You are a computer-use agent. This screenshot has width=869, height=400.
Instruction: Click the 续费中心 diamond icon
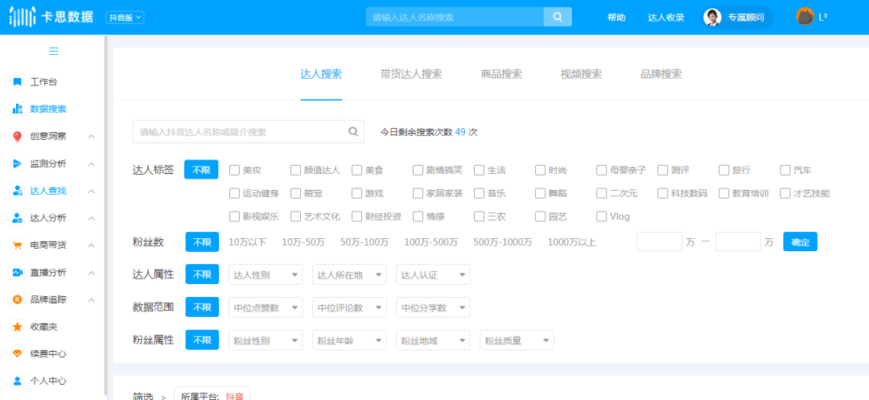coord(17,353)
